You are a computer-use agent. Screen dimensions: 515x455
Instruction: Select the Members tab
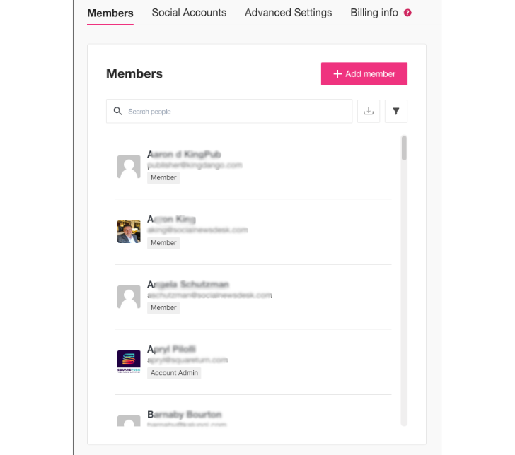(110, 13)
